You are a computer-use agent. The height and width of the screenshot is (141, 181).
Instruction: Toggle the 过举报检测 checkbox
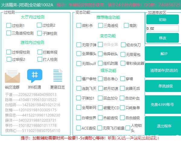(9, 52)
